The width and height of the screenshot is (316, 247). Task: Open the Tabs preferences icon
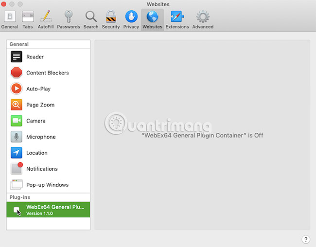(28, 17)
